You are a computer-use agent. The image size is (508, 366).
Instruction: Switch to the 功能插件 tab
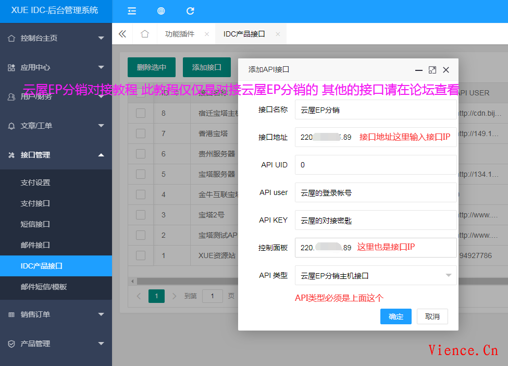(x=180, y=33)
